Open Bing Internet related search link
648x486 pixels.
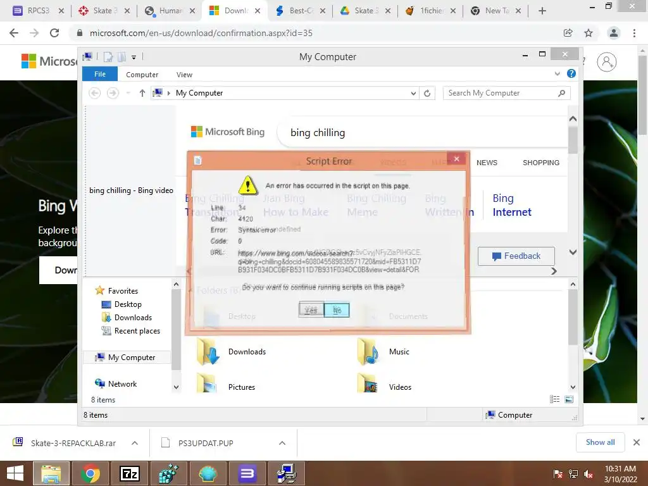point(511,205)
